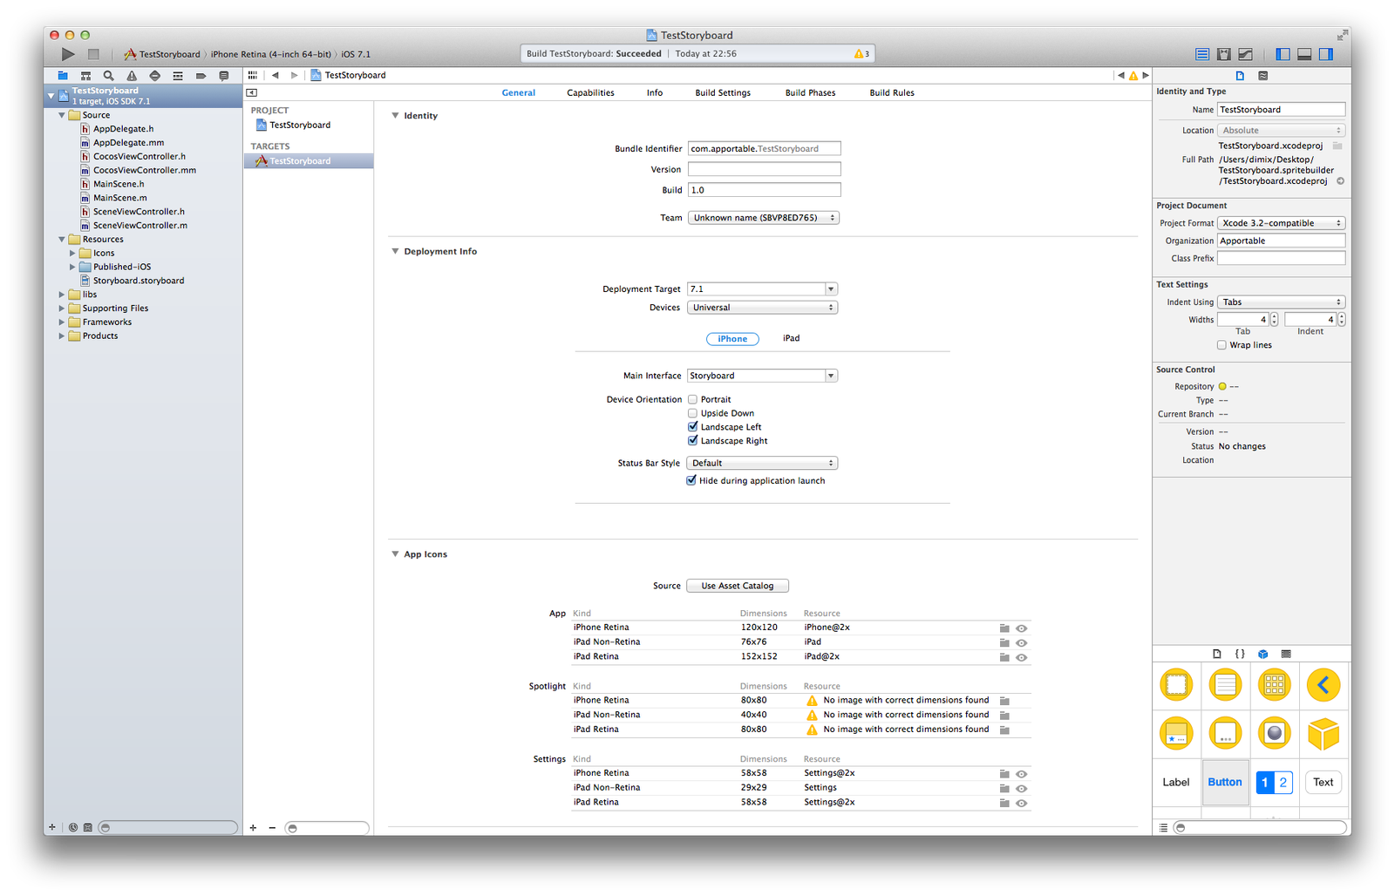Preview the iPhone@2x app icon with eye
The image size is (1395, 896).
click(1022, 628)
